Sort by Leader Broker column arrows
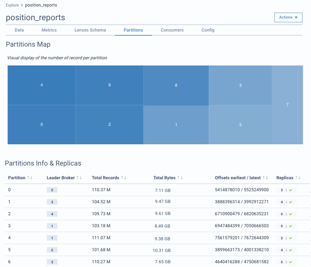Image resolution: width=311 pixels, height=267 pixels. click(79, 178)
